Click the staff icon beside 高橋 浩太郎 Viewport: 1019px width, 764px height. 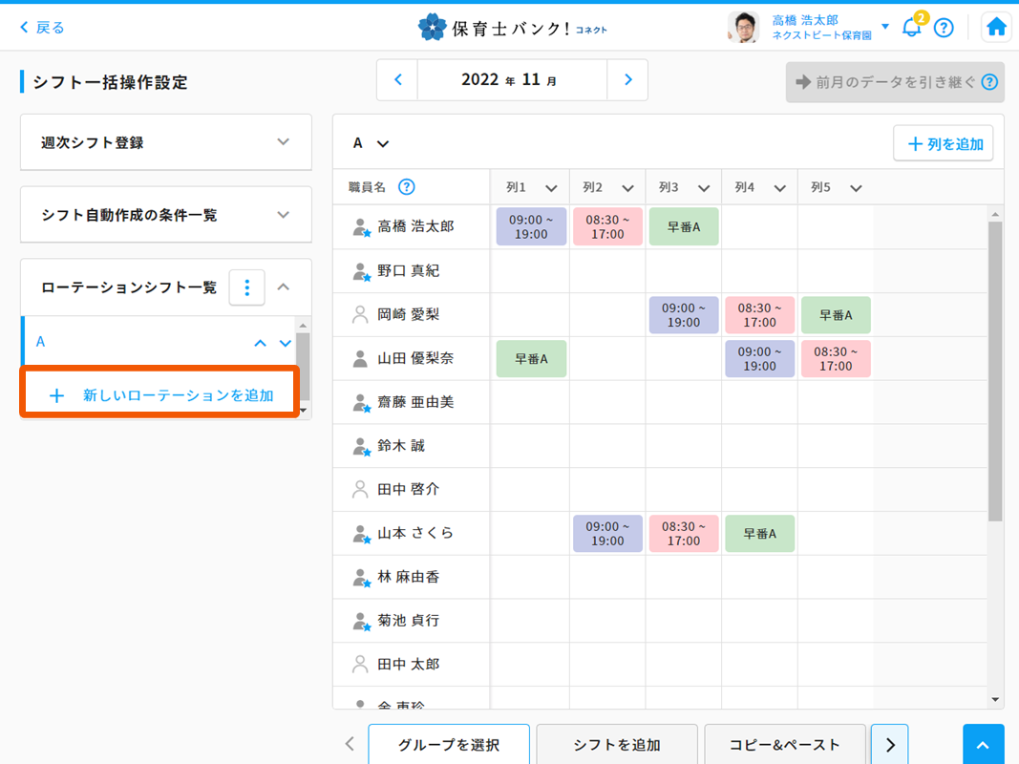point(361,227)
